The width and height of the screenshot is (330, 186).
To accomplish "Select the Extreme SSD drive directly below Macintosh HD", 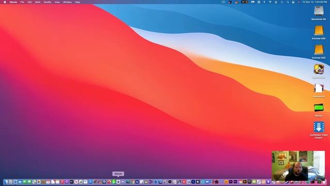I will [x=319, y=33].
